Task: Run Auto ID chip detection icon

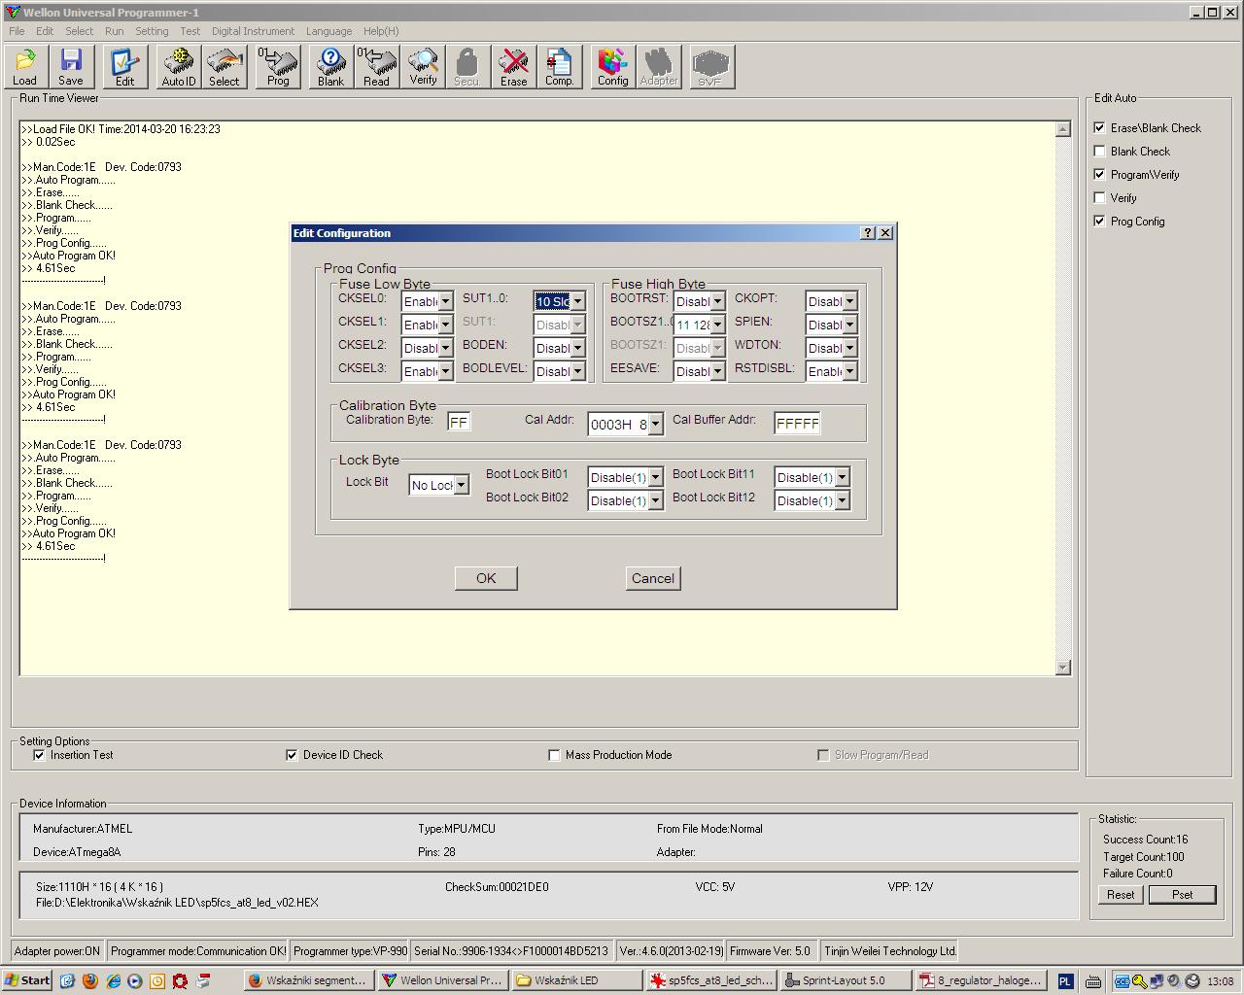Action: click(179, 67)
